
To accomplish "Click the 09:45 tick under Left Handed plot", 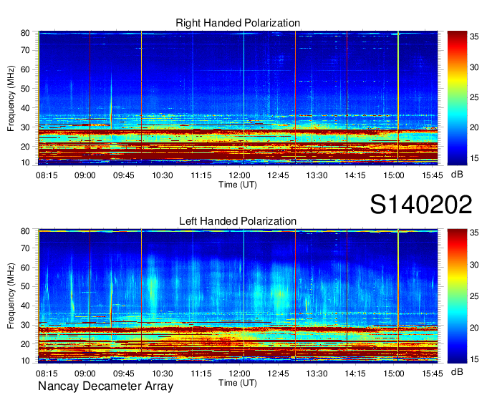I will 124,374.
